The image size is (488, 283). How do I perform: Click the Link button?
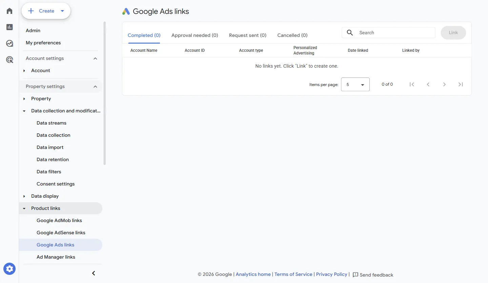(x=453, y=32)
